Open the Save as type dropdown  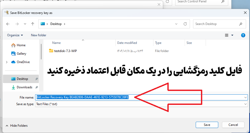245,104
